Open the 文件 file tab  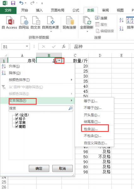tap(8, 10)
